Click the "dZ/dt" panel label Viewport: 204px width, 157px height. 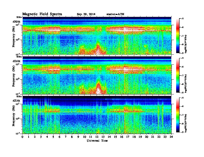pos(16,101)
